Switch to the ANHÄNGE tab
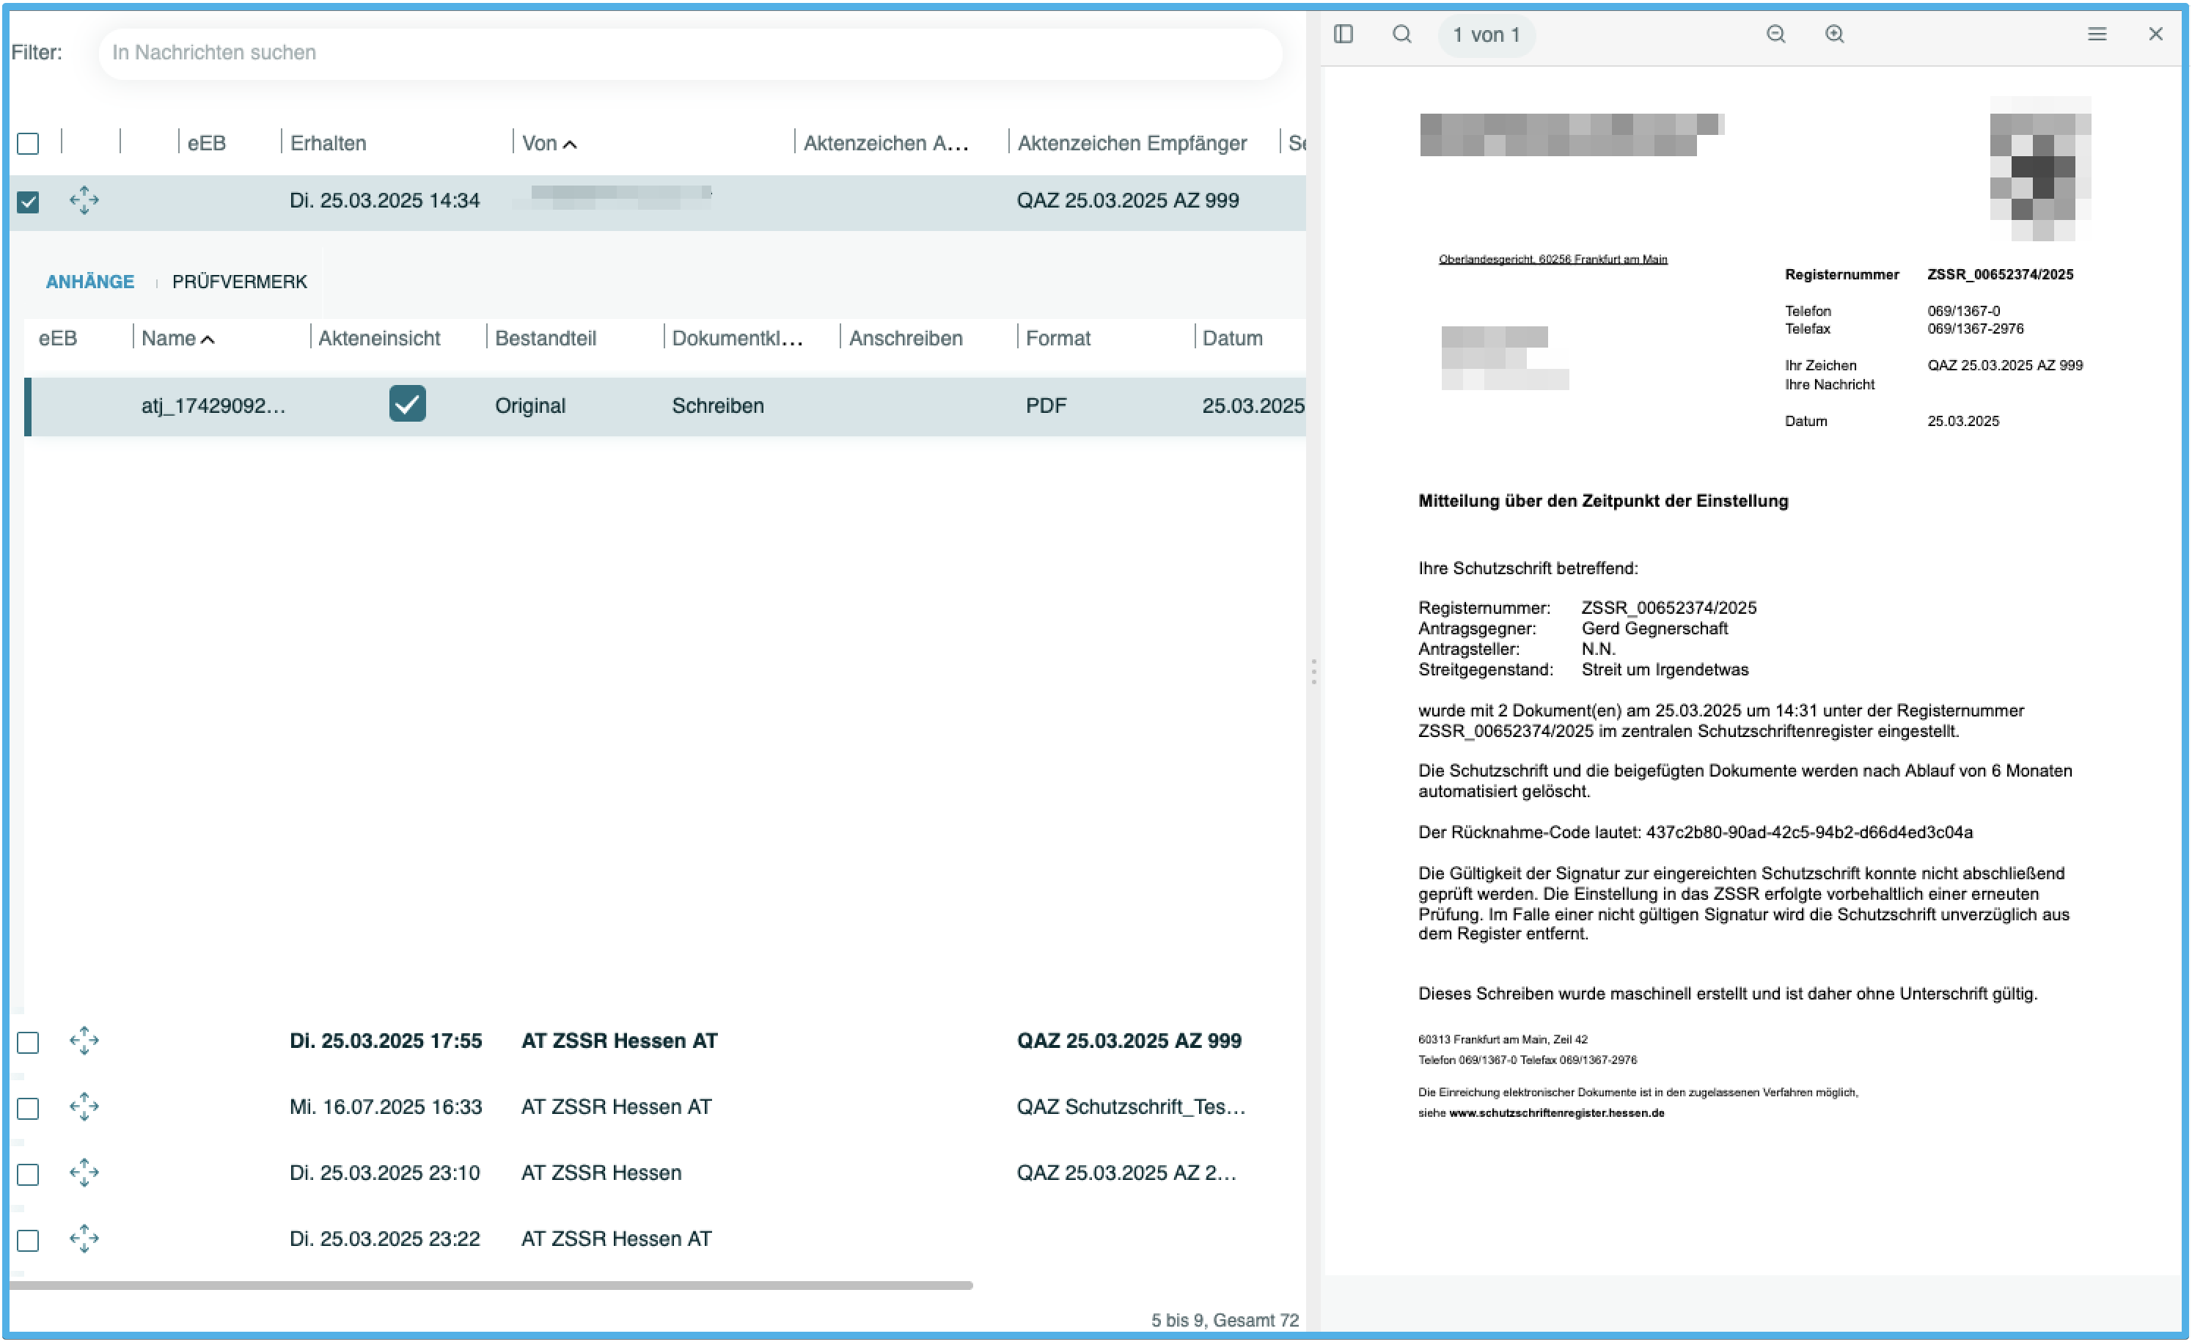Screen dimensions: 2192x1342 pyautogui.click(x=90, y=282)
